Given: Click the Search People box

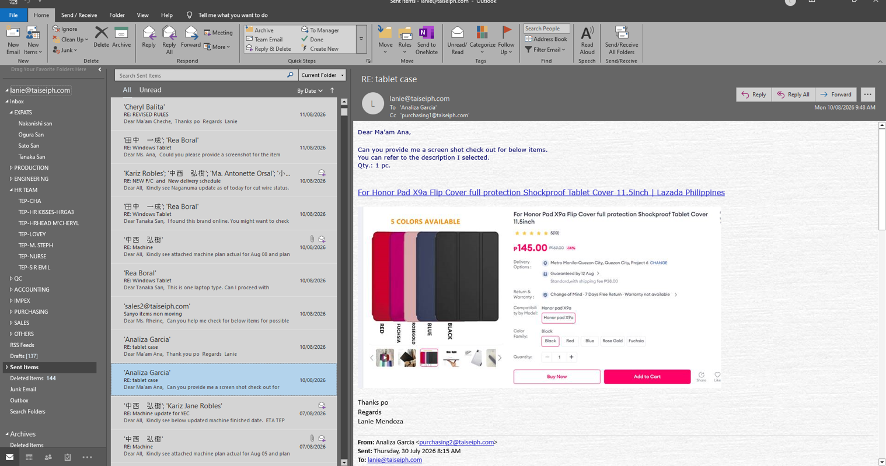Looking at the screenshot, I should coord(546,29).
